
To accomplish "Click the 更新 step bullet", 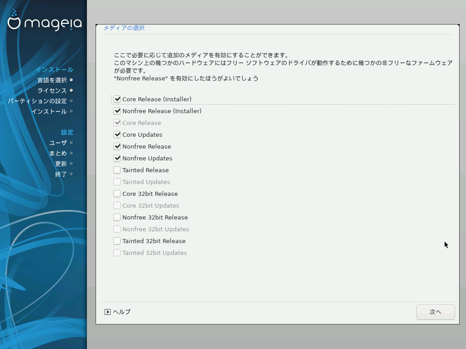I will (71, 164).
